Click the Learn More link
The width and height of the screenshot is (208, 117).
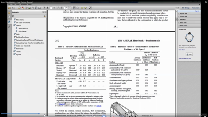tap(181, 50)
